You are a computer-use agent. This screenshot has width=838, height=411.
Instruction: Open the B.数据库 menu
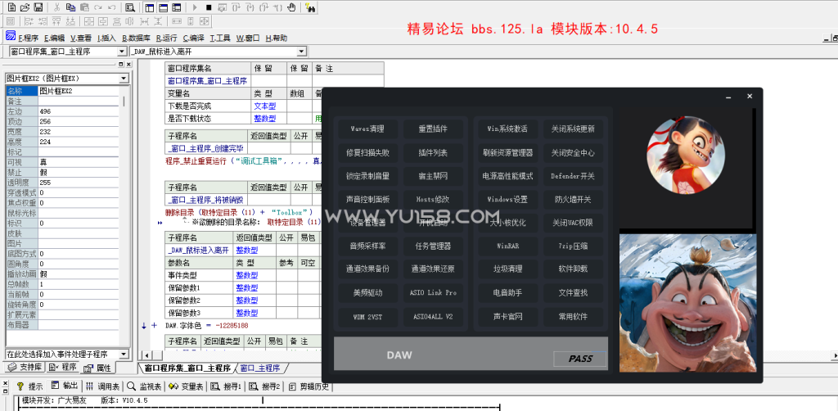(x=136, y=38)
